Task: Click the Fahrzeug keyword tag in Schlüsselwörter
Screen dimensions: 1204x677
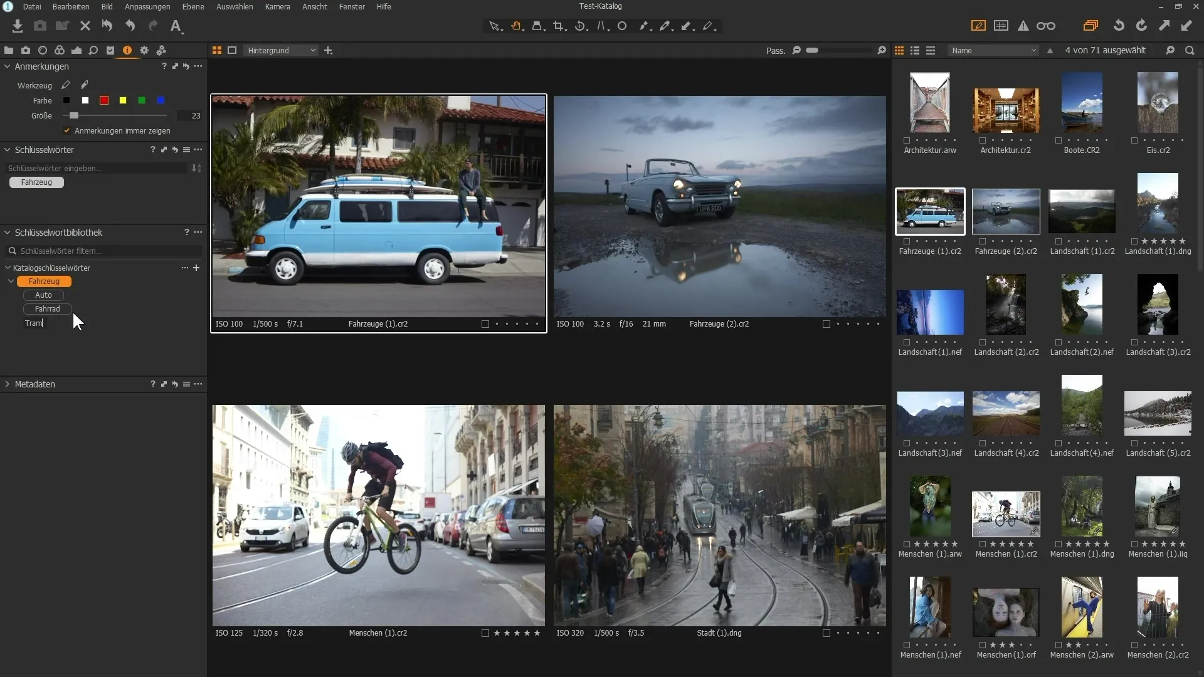Action: [x=36, y=182]
